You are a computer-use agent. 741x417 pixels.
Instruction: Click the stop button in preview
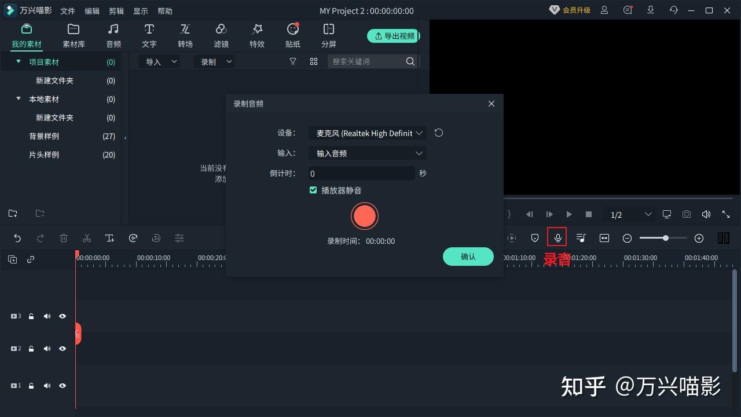pyautogui.click(x=589, y=214)
